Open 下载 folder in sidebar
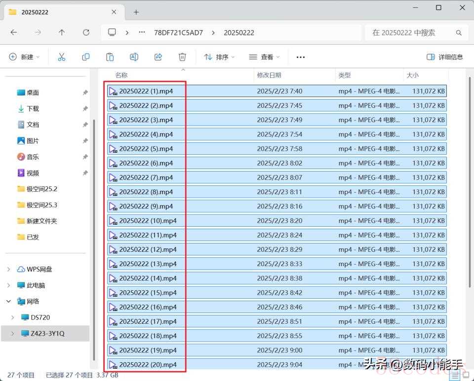This screenshot has width=474, height=381. [33, 108]
